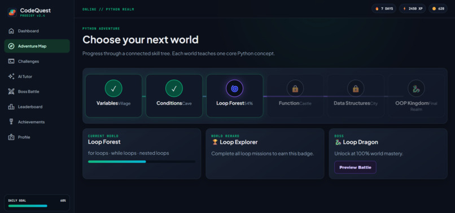Click the Loop Dragon emoji icon

click(x=338, y=142)
